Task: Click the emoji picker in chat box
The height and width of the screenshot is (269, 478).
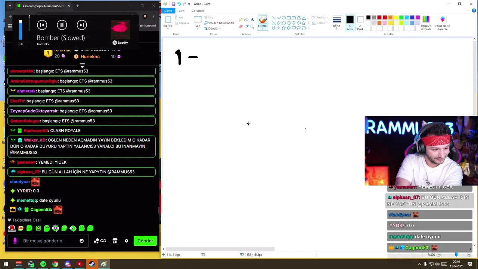Action: pyautogui.click(x=81, y=241)
